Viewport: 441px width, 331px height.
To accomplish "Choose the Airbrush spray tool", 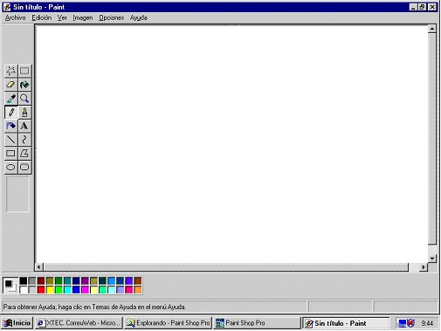I will point(11,126).
